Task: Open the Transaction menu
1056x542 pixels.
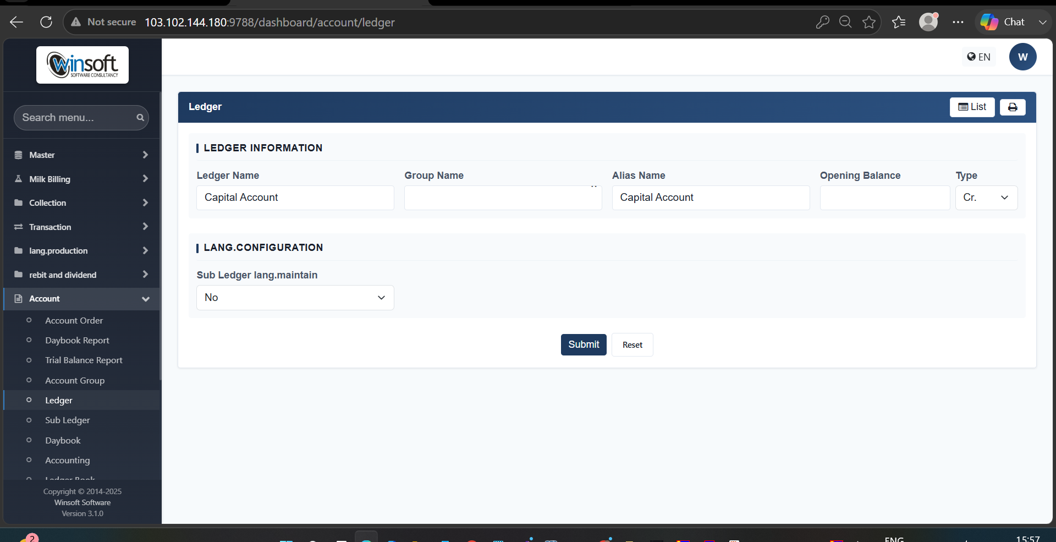Action: pos(81,227)
